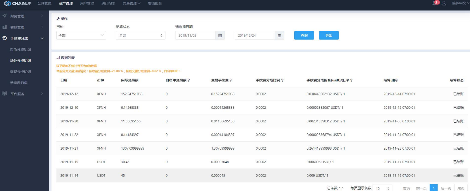Go to 手续费归集 in sidebar
This screenshot has width=470, height=193.
click(x=19, y=83)
